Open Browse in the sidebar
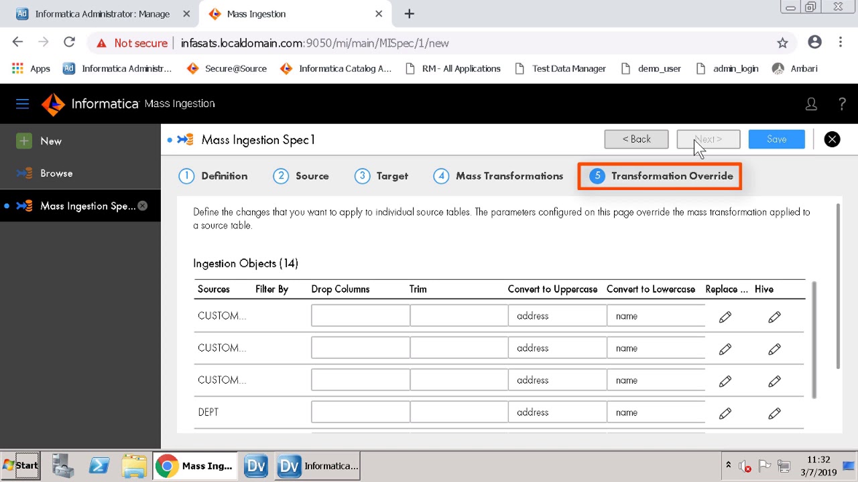The image size is (858, 482). [56, 173]
